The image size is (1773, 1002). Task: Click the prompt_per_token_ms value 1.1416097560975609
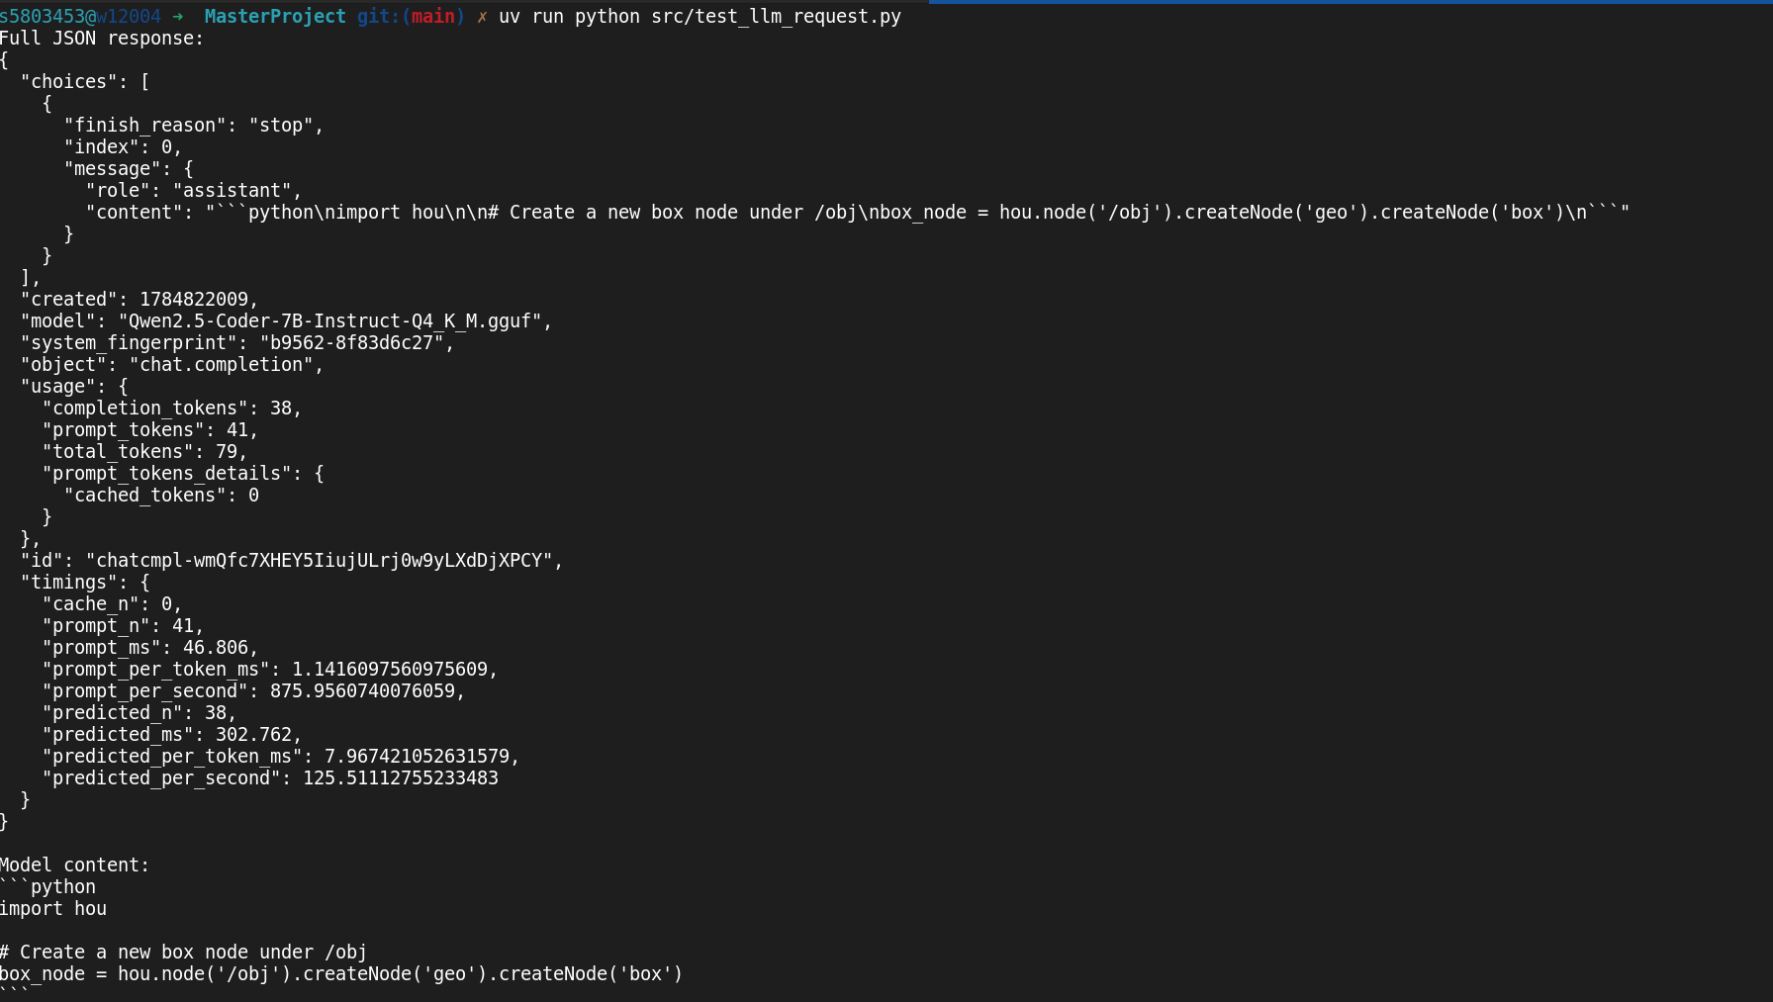click(390, 670)
